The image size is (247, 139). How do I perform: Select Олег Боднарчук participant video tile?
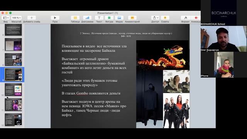pos(224,39)
